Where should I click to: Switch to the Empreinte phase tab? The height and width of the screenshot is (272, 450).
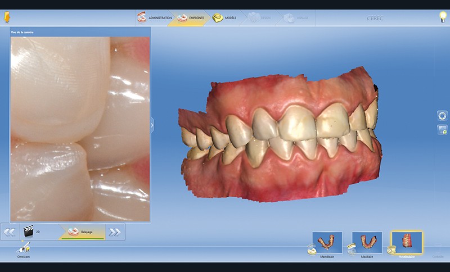[x=191, y=17]
